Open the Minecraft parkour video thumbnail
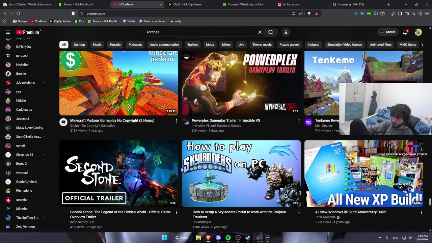432x243 pixels. tap(119, 83)
